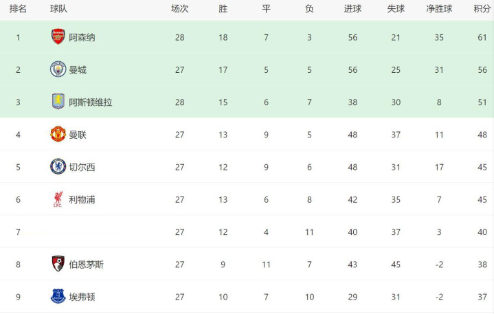Click Arsenal's 61 points value
Image resolution: width=494 pixels, height=314 pixels.
tap(482, 38)
